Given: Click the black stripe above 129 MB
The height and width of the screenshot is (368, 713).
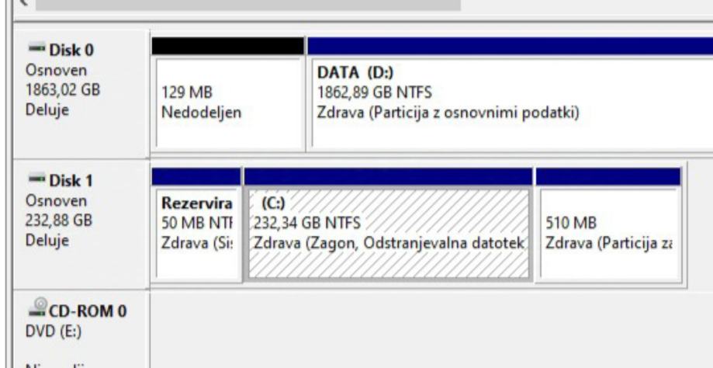Looking at the screenshot, I should (227, 47).
